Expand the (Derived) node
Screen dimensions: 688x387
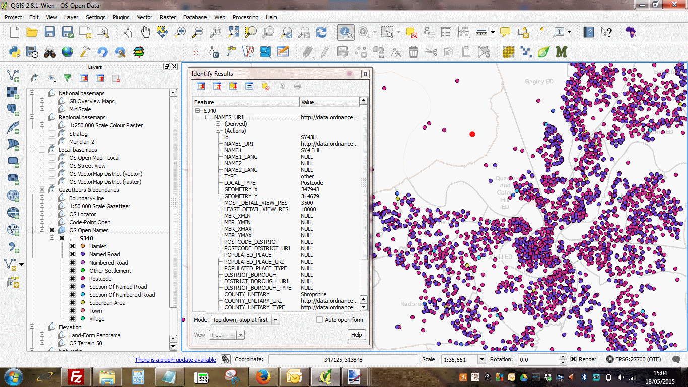tap(218, 124)
